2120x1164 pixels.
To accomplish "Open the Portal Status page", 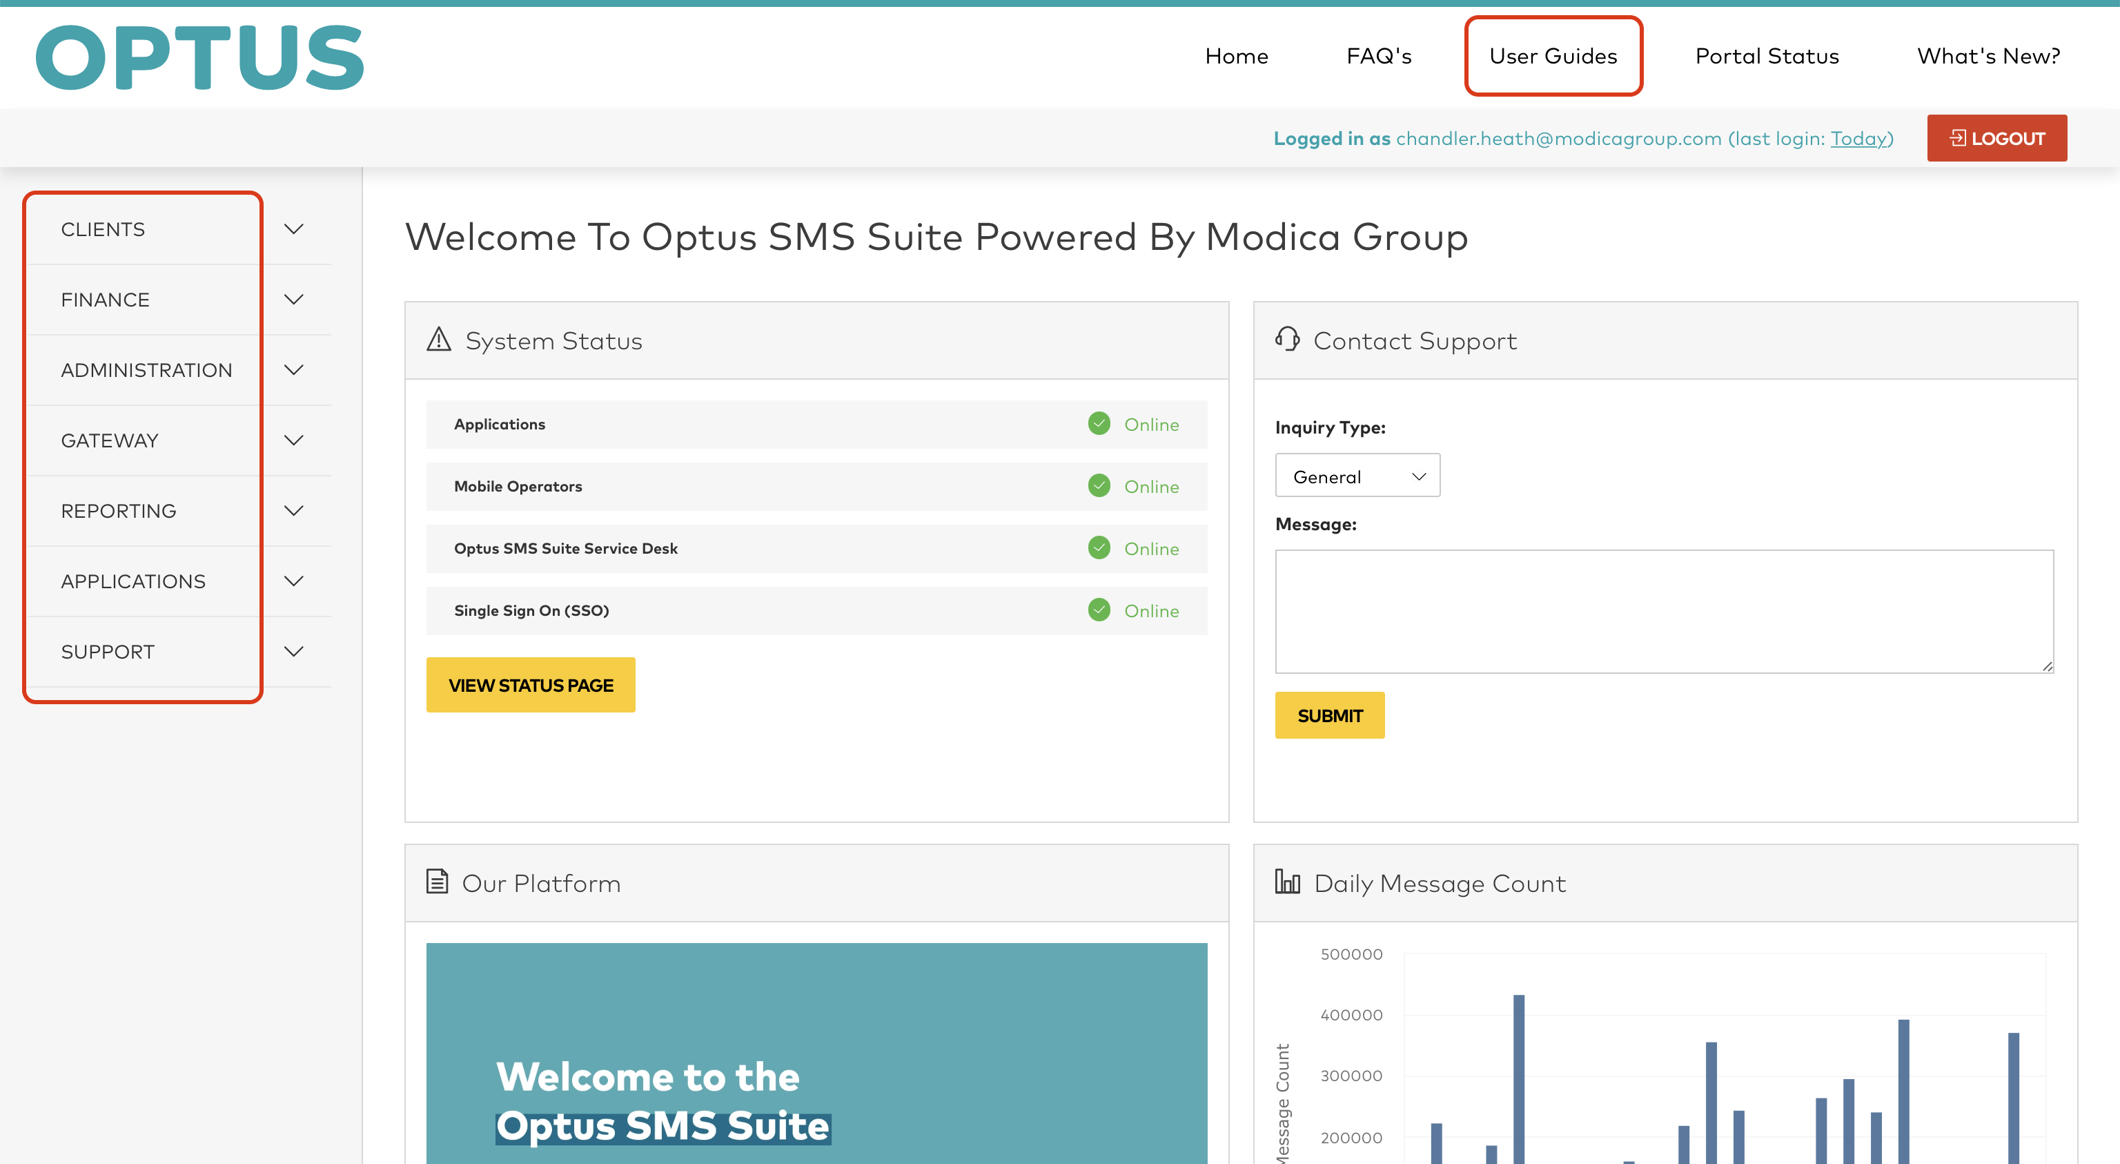I will click(1767, 56).
